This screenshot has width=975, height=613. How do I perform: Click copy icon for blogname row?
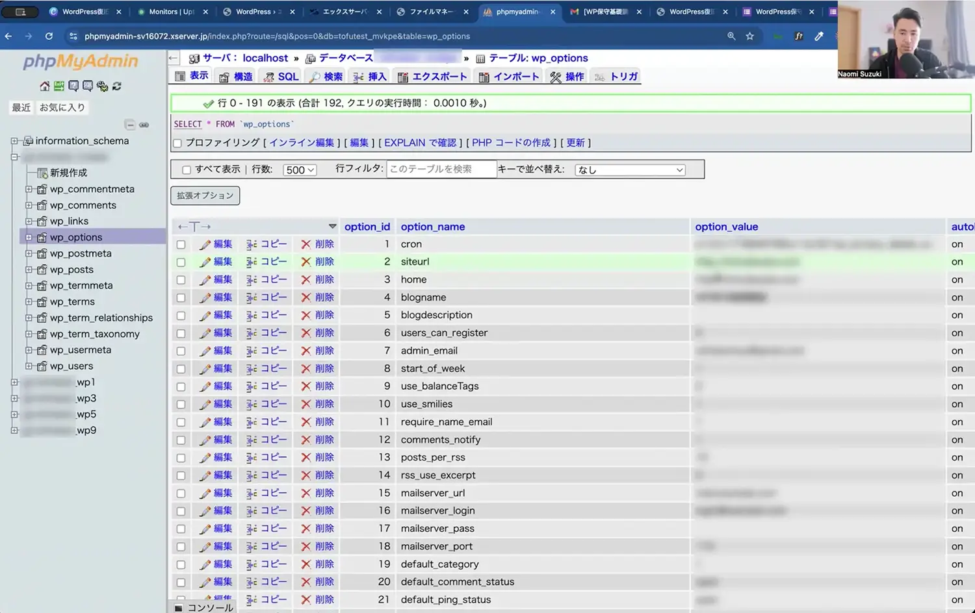(252, 297)
